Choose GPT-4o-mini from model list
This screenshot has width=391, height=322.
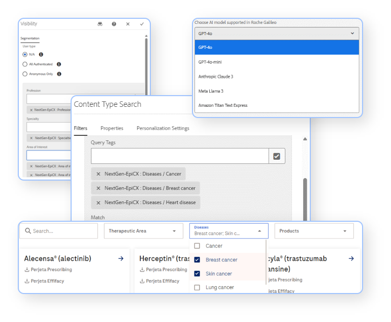(277, 62)
